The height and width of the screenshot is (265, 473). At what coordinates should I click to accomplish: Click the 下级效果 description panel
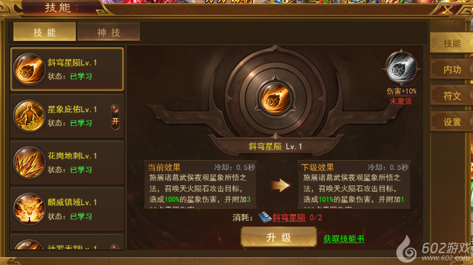(354, 185)
